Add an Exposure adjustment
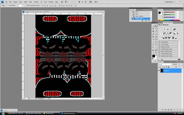Viewport: 184px width, 115px height. coord(174,29)
